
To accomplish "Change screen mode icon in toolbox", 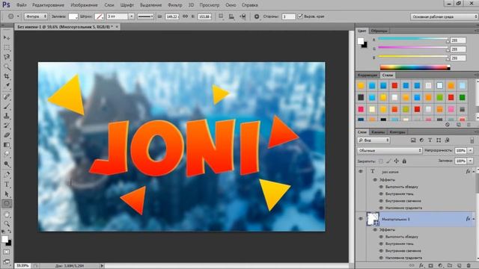I will 7,262.
